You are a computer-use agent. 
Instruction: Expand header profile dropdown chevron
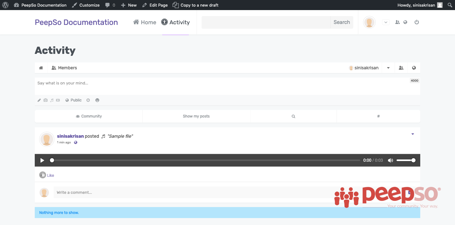point(386,22)
